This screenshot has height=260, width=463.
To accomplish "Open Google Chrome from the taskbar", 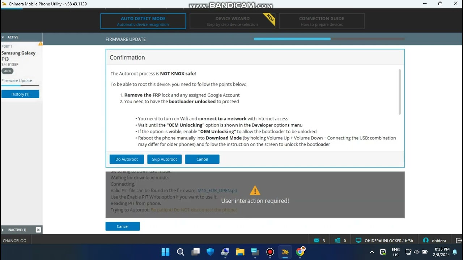I will pyautogui.click(x=300, y=252).
